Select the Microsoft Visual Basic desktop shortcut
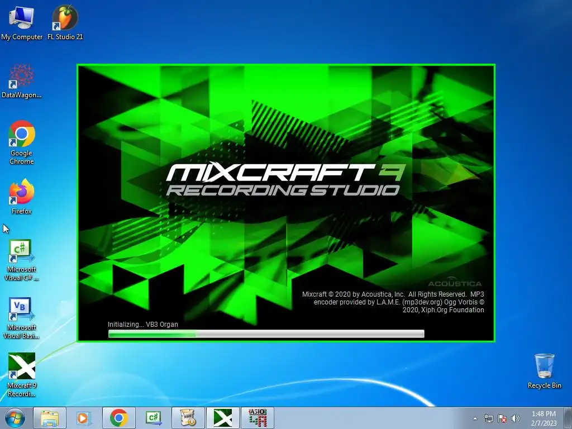The width and height of the screenshot is (572, 429). tap(22, 318)
